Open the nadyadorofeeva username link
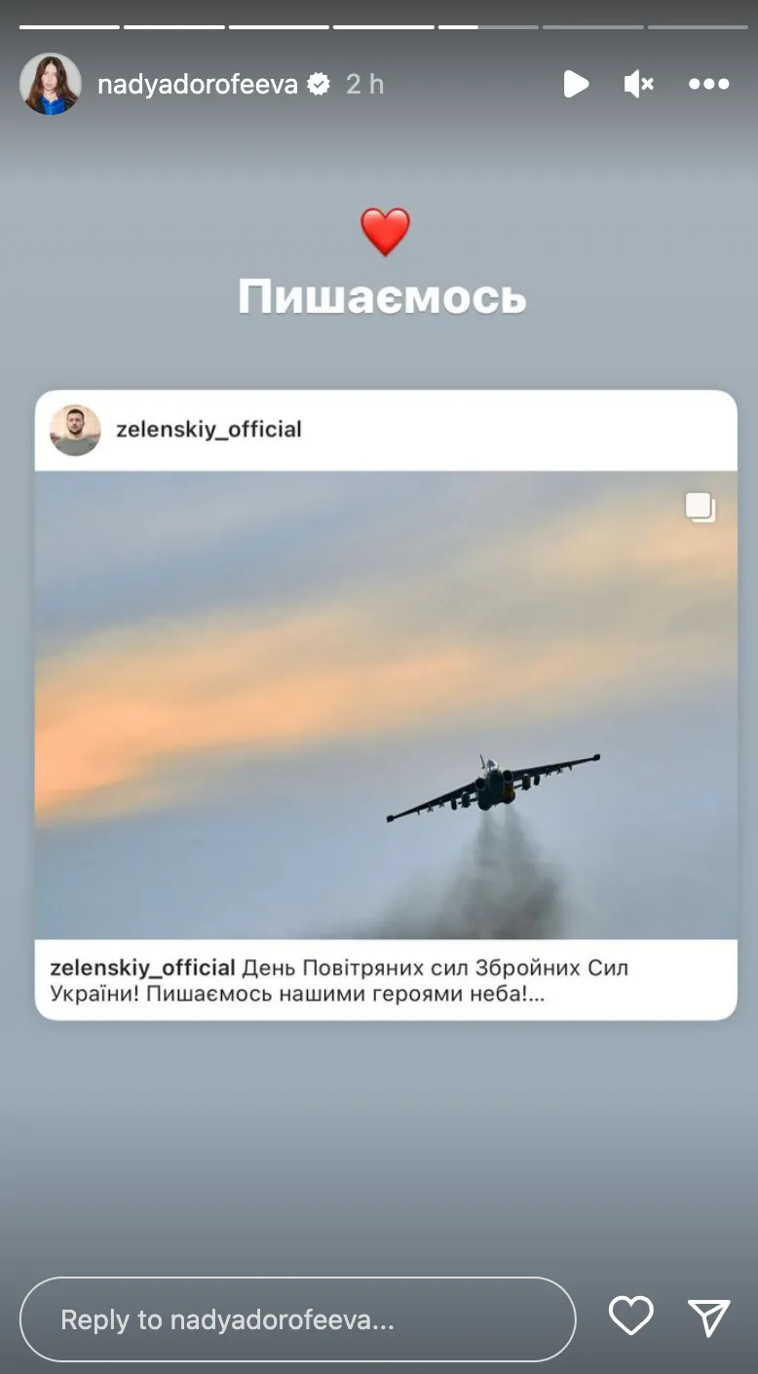The image size is (758, 1374). pyautogui.click(x=198, y=85)
